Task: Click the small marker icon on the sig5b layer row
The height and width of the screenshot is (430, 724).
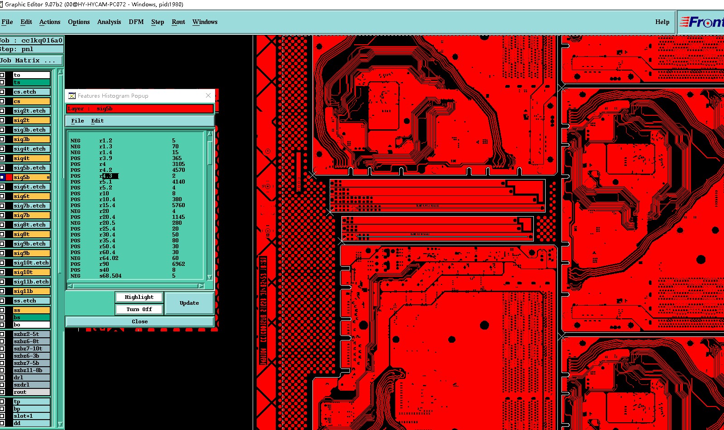Action: tap(48, 177)
